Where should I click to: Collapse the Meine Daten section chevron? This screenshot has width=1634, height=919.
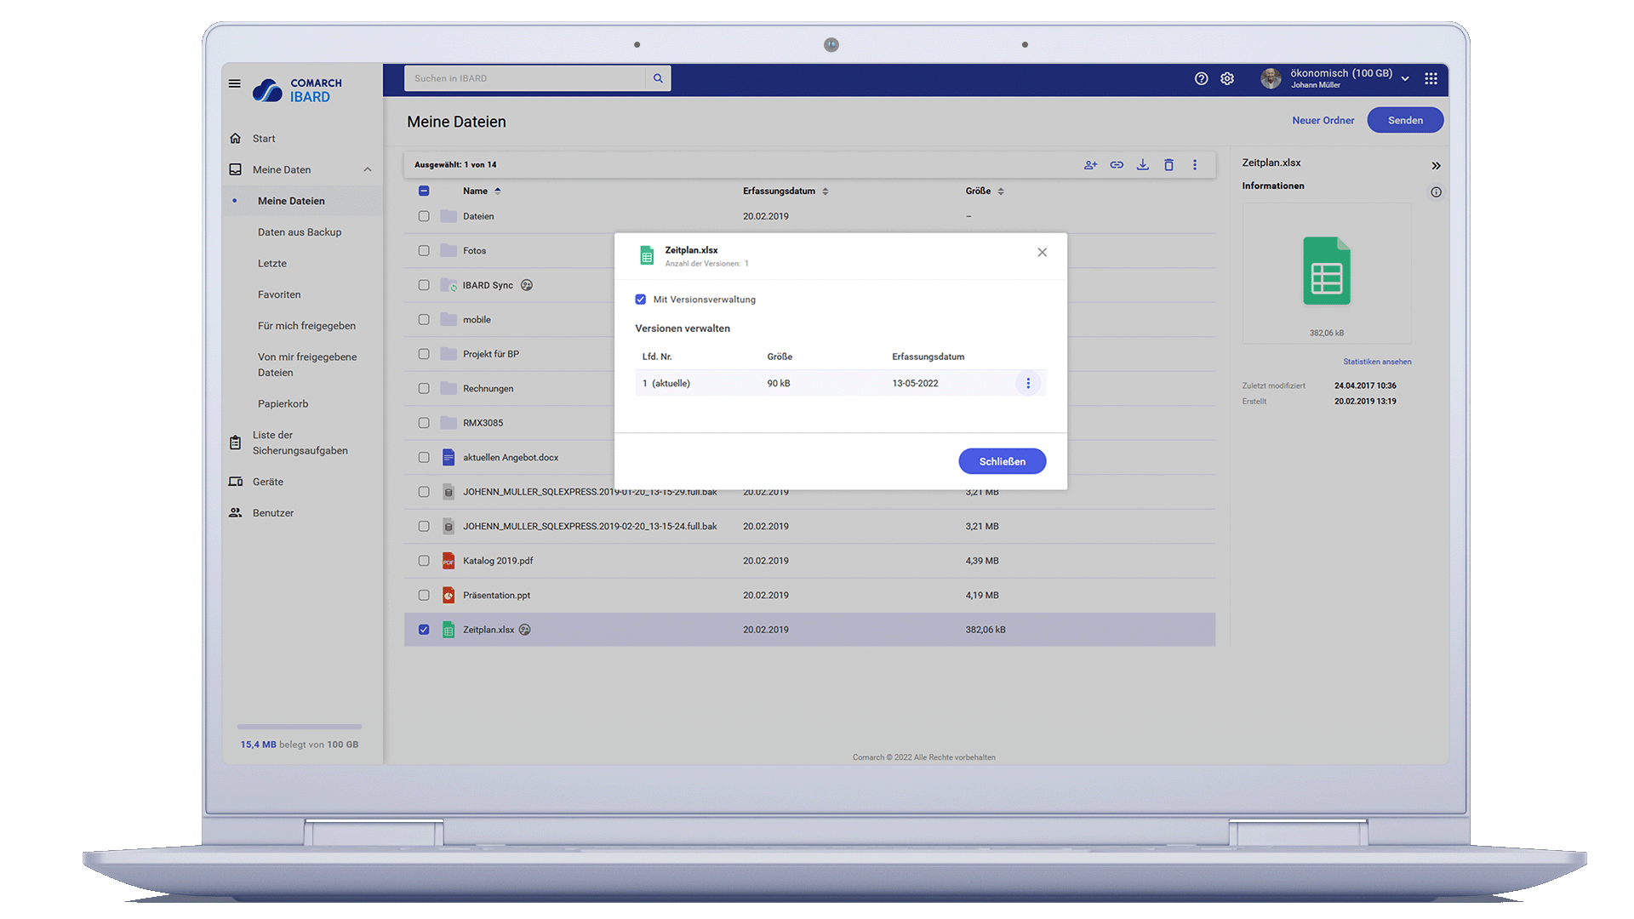[x=368, y=169]
